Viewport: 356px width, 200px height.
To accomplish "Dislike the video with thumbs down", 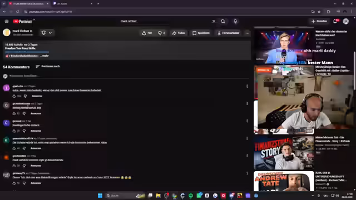I will tap(161, 33).
